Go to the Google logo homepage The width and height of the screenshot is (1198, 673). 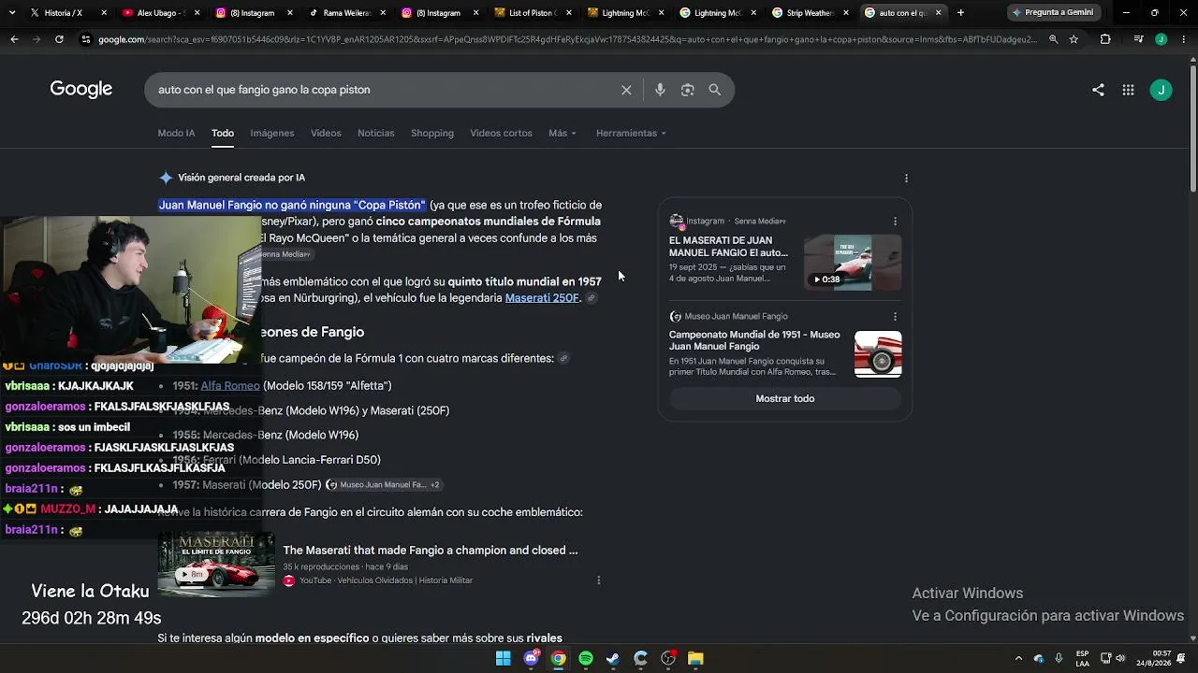(81, 90)
